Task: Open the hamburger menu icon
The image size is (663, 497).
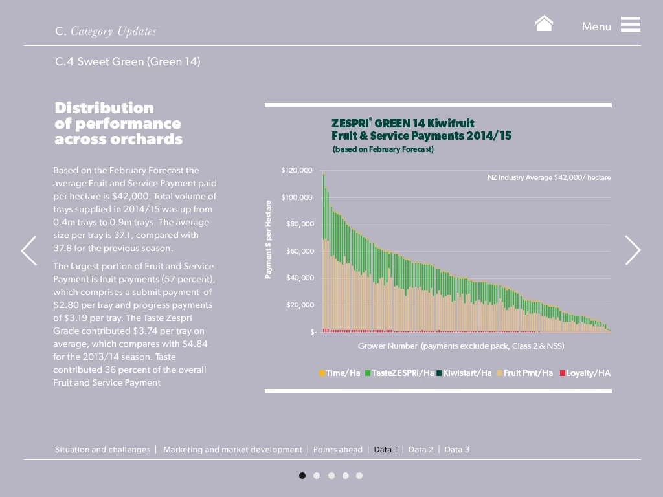Action: tap(630, 25)
